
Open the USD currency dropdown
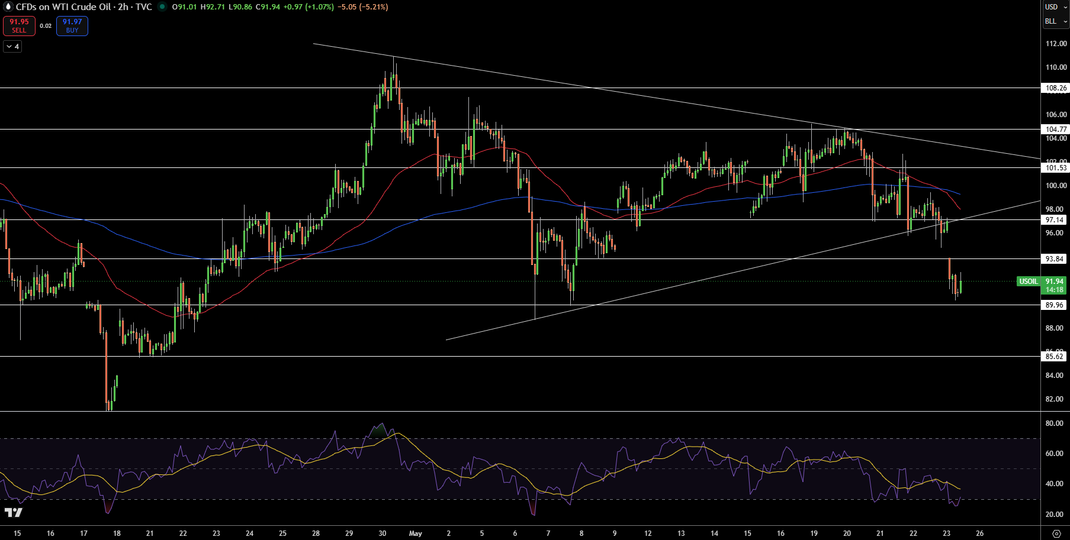[1056, 7]
